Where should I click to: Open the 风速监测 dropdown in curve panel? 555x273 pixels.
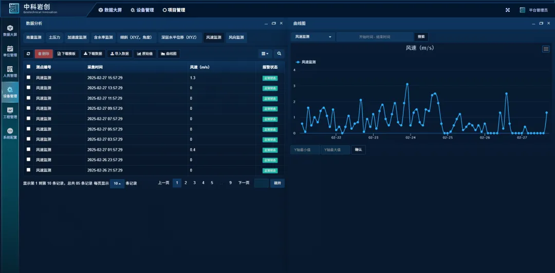[x=313, y=37]
